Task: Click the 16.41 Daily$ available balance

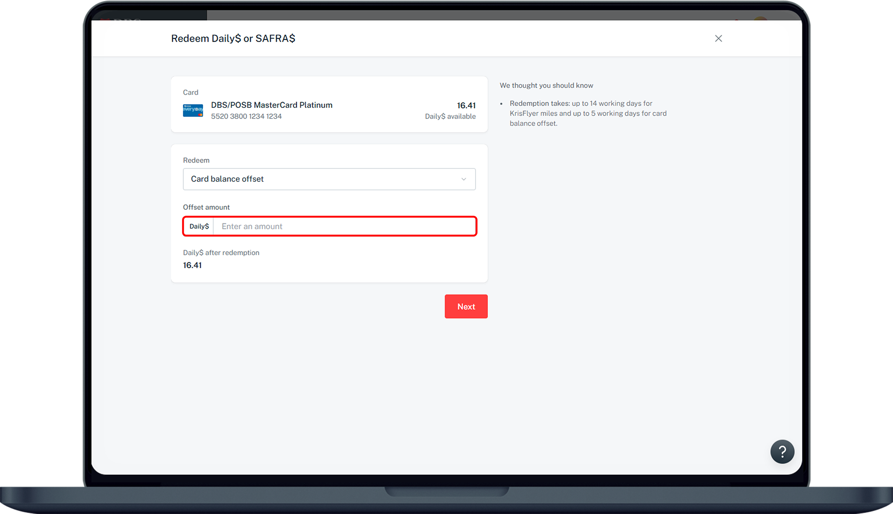Action: point(466,106)
